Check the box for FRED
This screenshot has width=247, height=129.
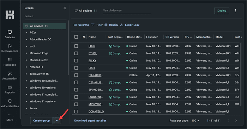76,46
